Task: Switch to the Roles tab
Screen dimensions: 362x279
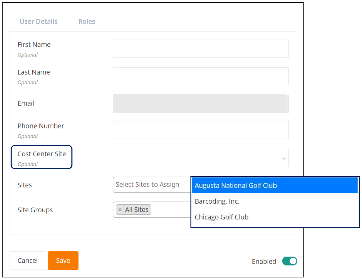Action: tap(87, 22)
